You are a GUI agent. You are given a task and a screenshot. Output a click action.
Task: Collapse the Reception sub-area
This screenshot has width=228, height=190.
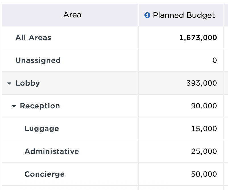(x=14, y=106)
